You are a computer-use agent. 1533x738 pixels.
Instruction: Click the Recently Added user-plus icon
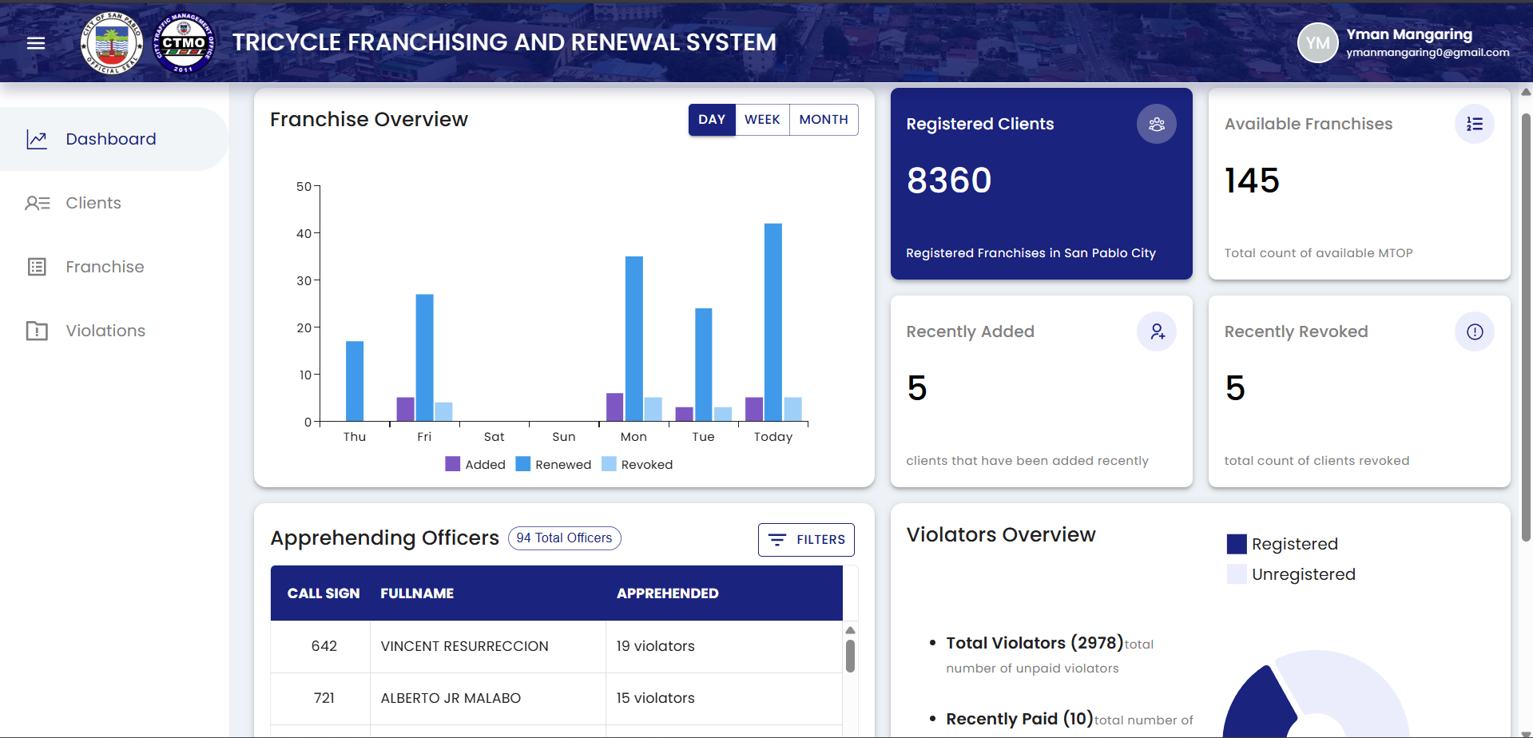pos(1156,331)
